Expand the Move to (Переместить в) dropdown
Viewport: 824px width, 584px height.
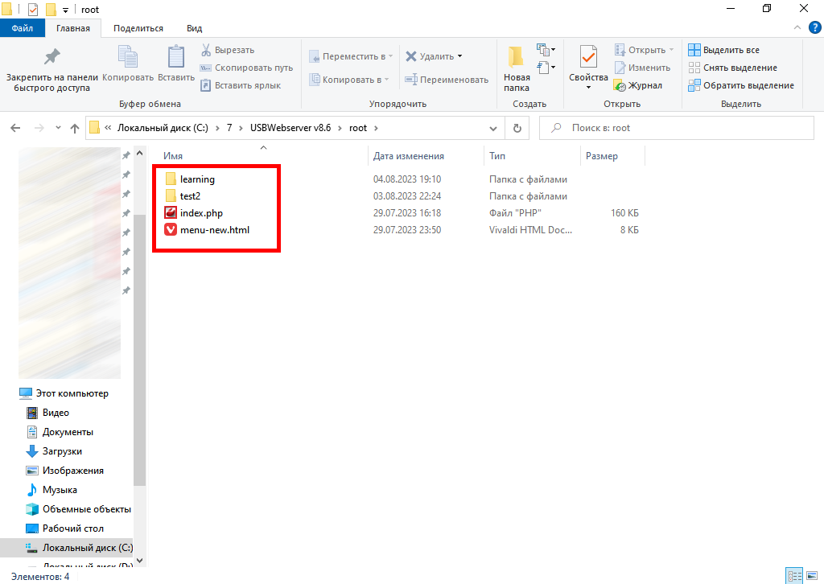[x=351, y=56]
